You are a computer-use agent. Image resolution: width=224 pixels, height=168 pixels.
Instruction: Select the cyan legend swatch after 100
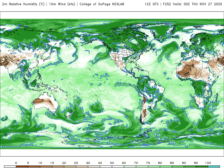214,167
